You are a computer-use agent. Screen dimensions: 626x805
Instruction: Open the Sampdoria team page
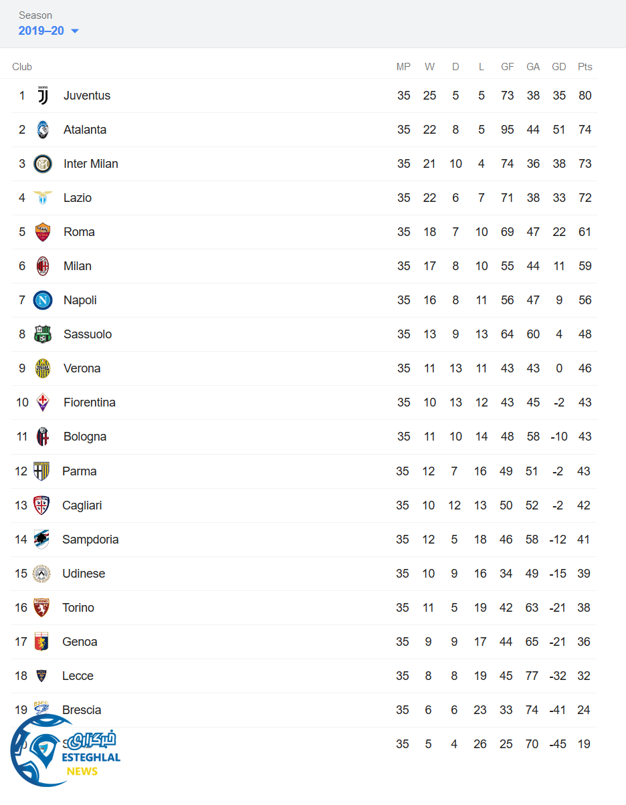coord(90,540)
